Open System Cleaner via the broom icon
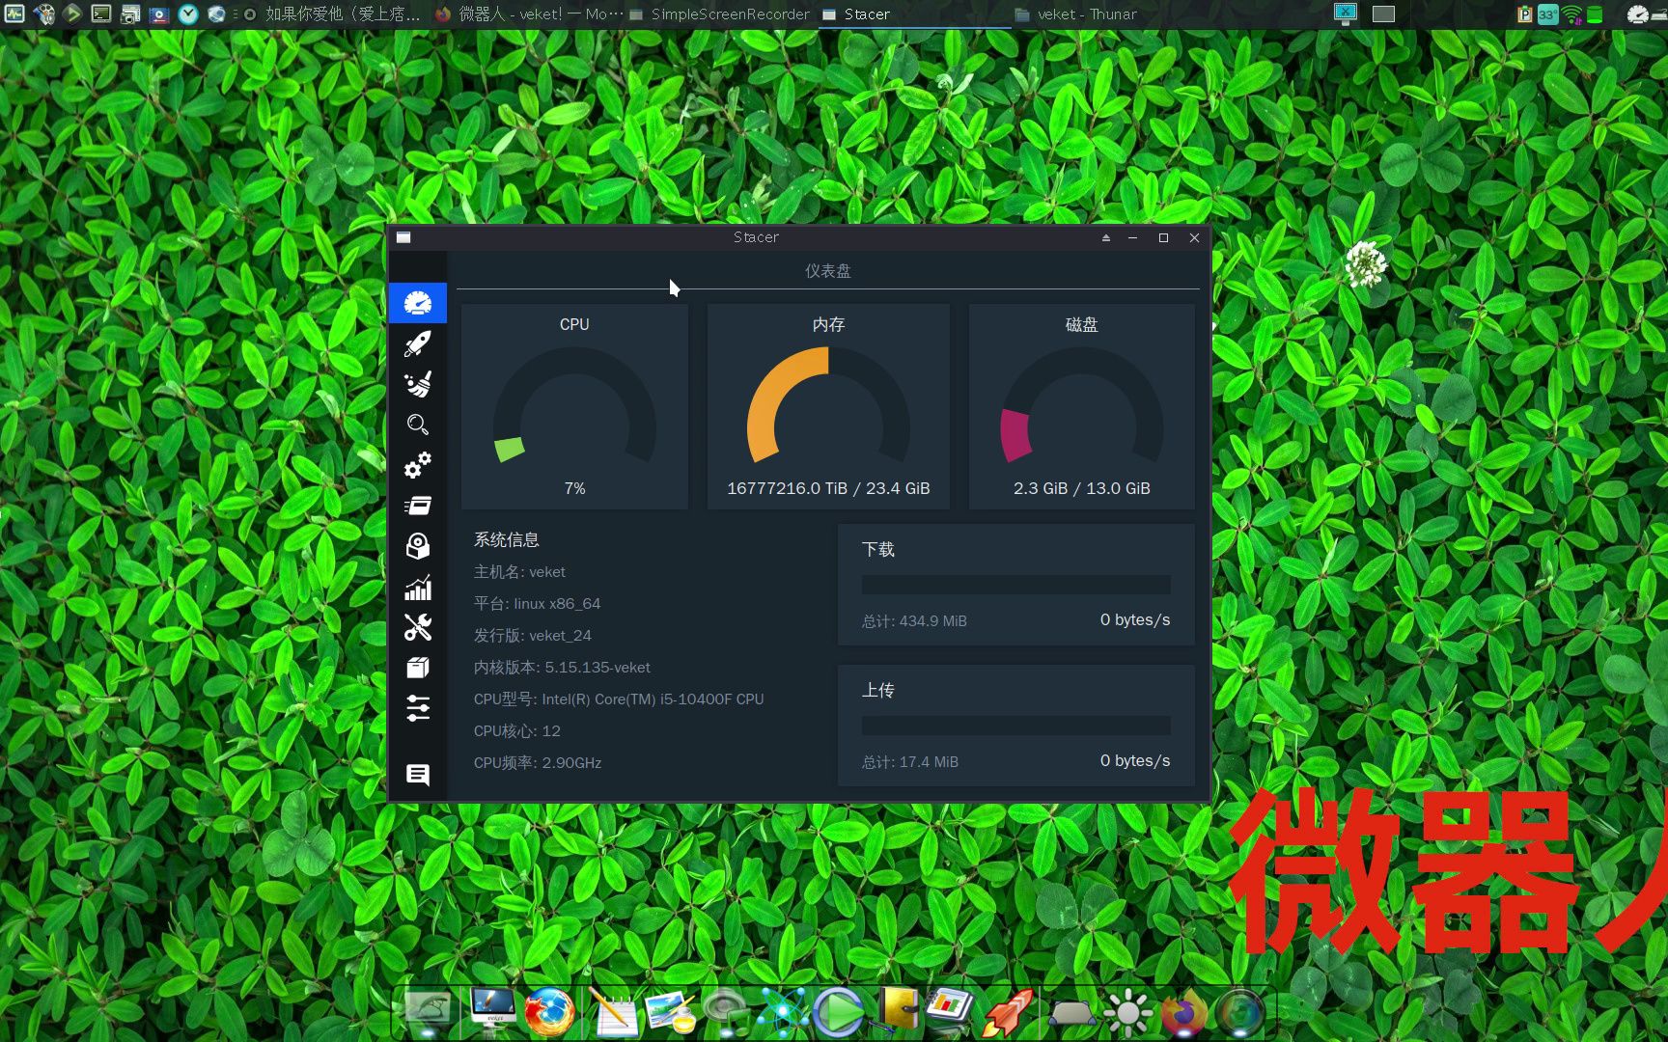Screen dimensions: 1668x1042 click(418, 384)
